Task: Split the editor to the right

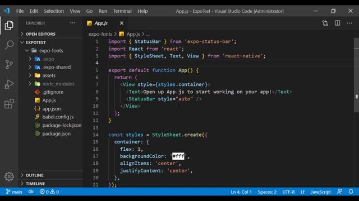Action: (x=337, y=23)
